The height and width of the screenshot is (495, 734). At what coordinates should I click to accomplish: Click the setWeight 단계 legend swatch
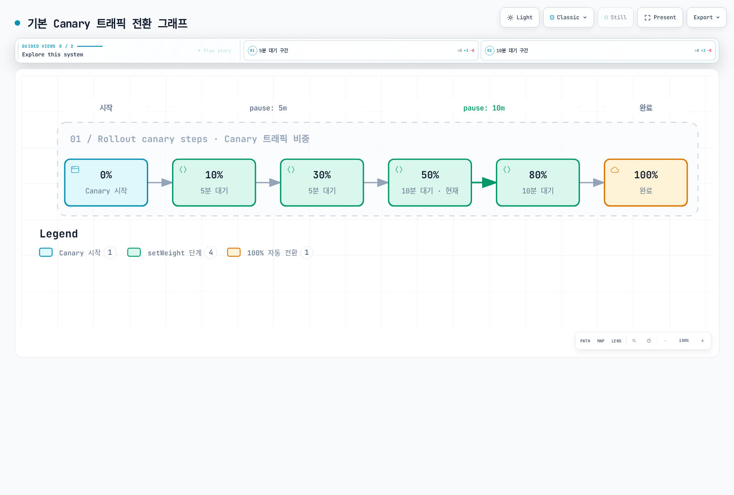[134, 252]
